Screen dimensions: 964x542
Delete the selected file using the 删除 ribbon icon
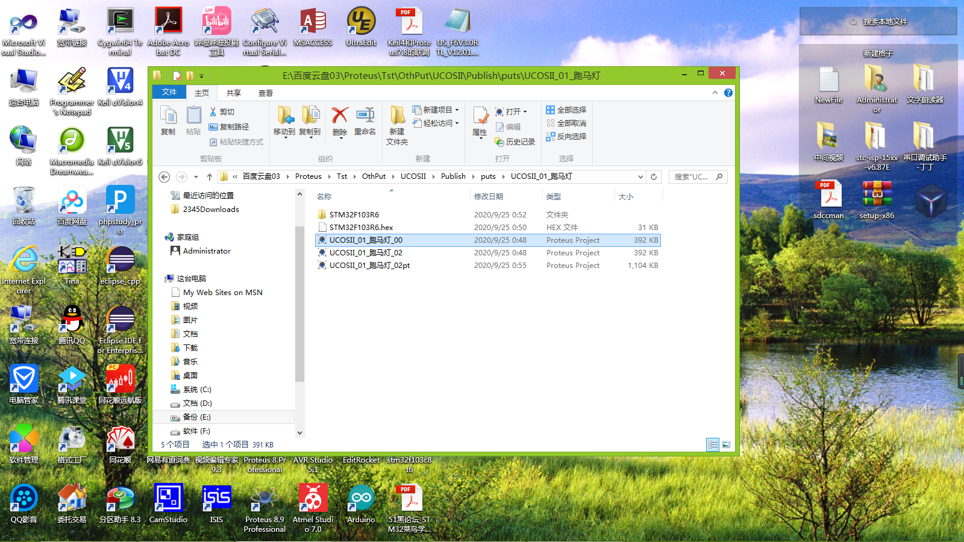339,122
